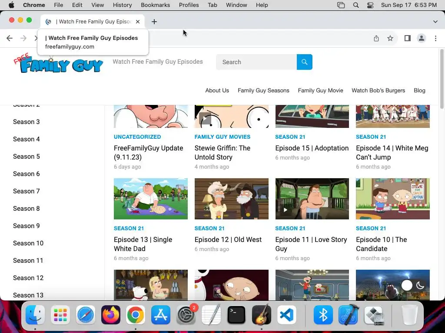445x333 pixels.
Task: Play Episode 11 Love Story Guy thumbnail
Action: point(312,199)
